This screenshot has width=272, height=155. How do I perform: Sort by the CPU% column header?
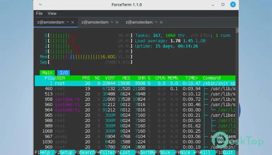click(x=160, y=78)
